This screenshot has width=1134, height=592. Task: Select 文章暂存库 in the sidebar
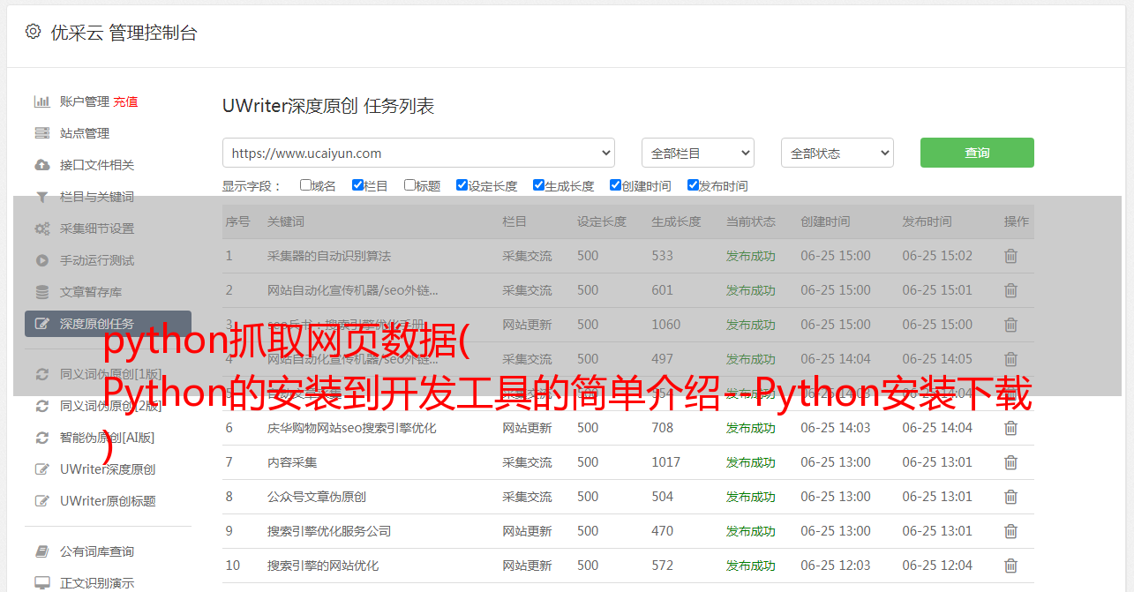91,292
